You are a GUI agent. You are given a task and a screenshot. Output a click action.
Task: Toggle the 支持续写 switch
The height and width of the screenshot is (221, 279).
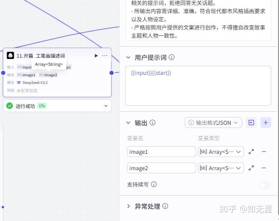tap(265, 185)
